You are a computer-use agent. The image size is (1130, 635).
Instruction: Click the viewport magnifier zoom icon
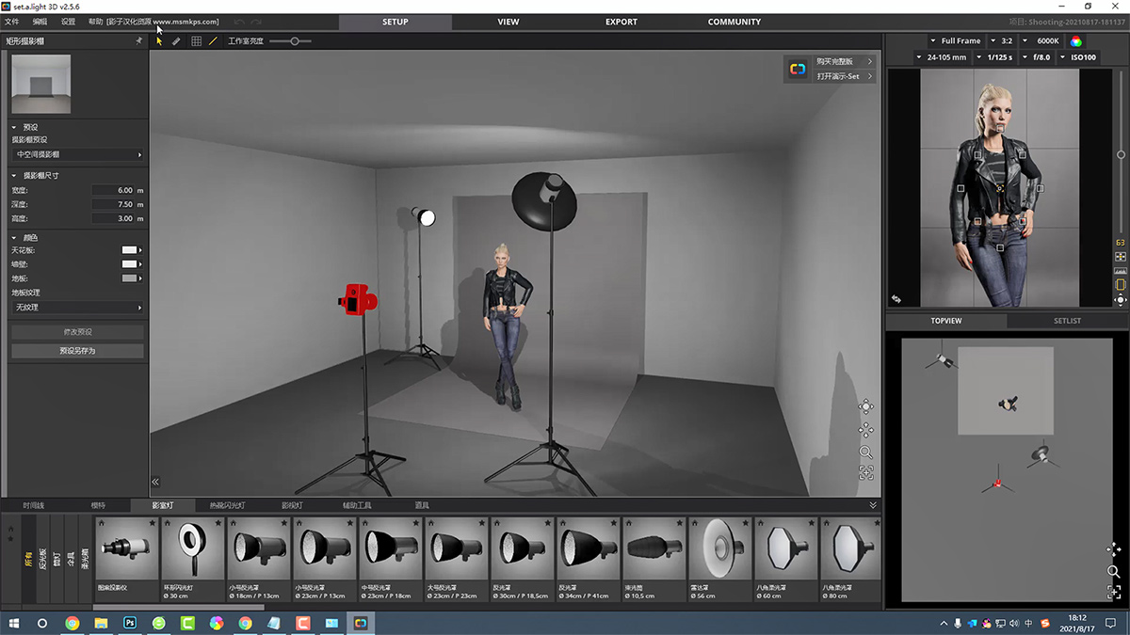pos(865,452)
